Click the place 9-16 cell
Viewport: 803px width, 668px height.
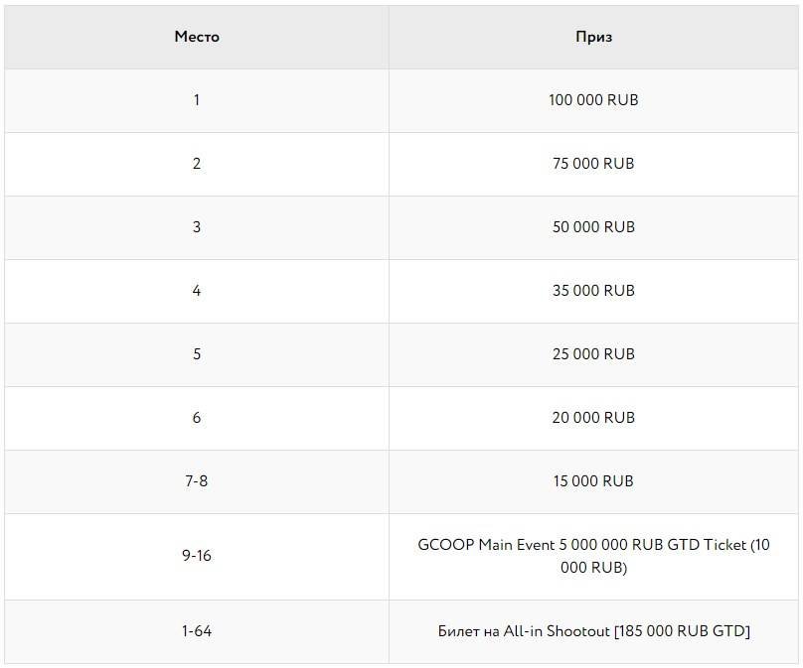click(196, 556)
